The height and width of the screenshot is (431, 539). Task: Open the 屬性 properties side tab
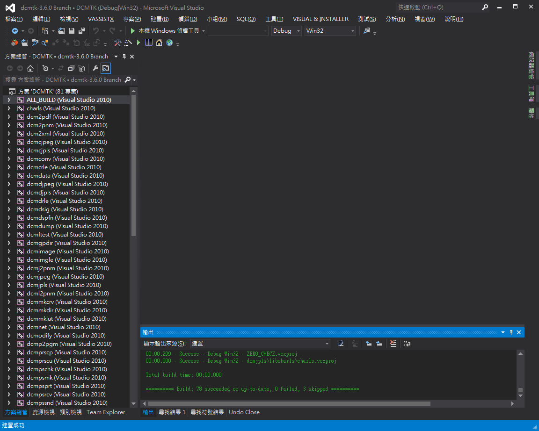click(x=531, y=113)
